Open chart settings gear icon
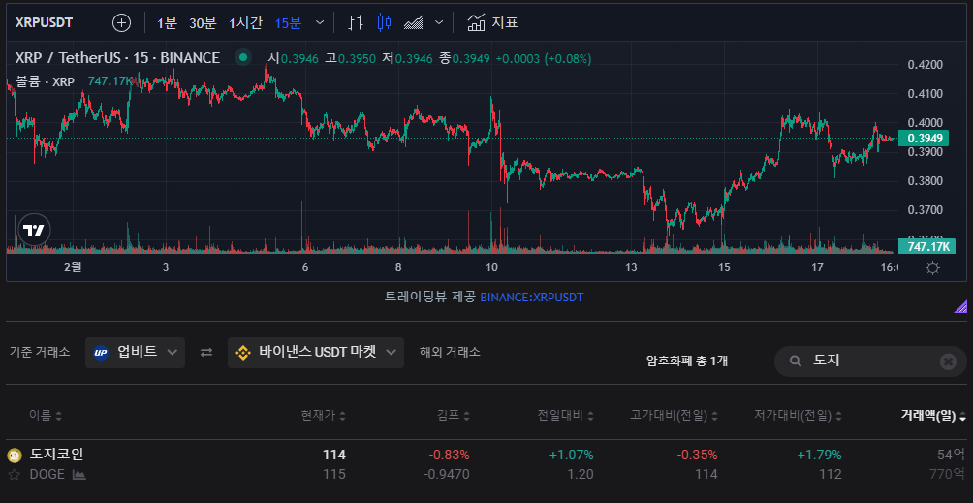The image size is (973, 503). coord(932,267)
